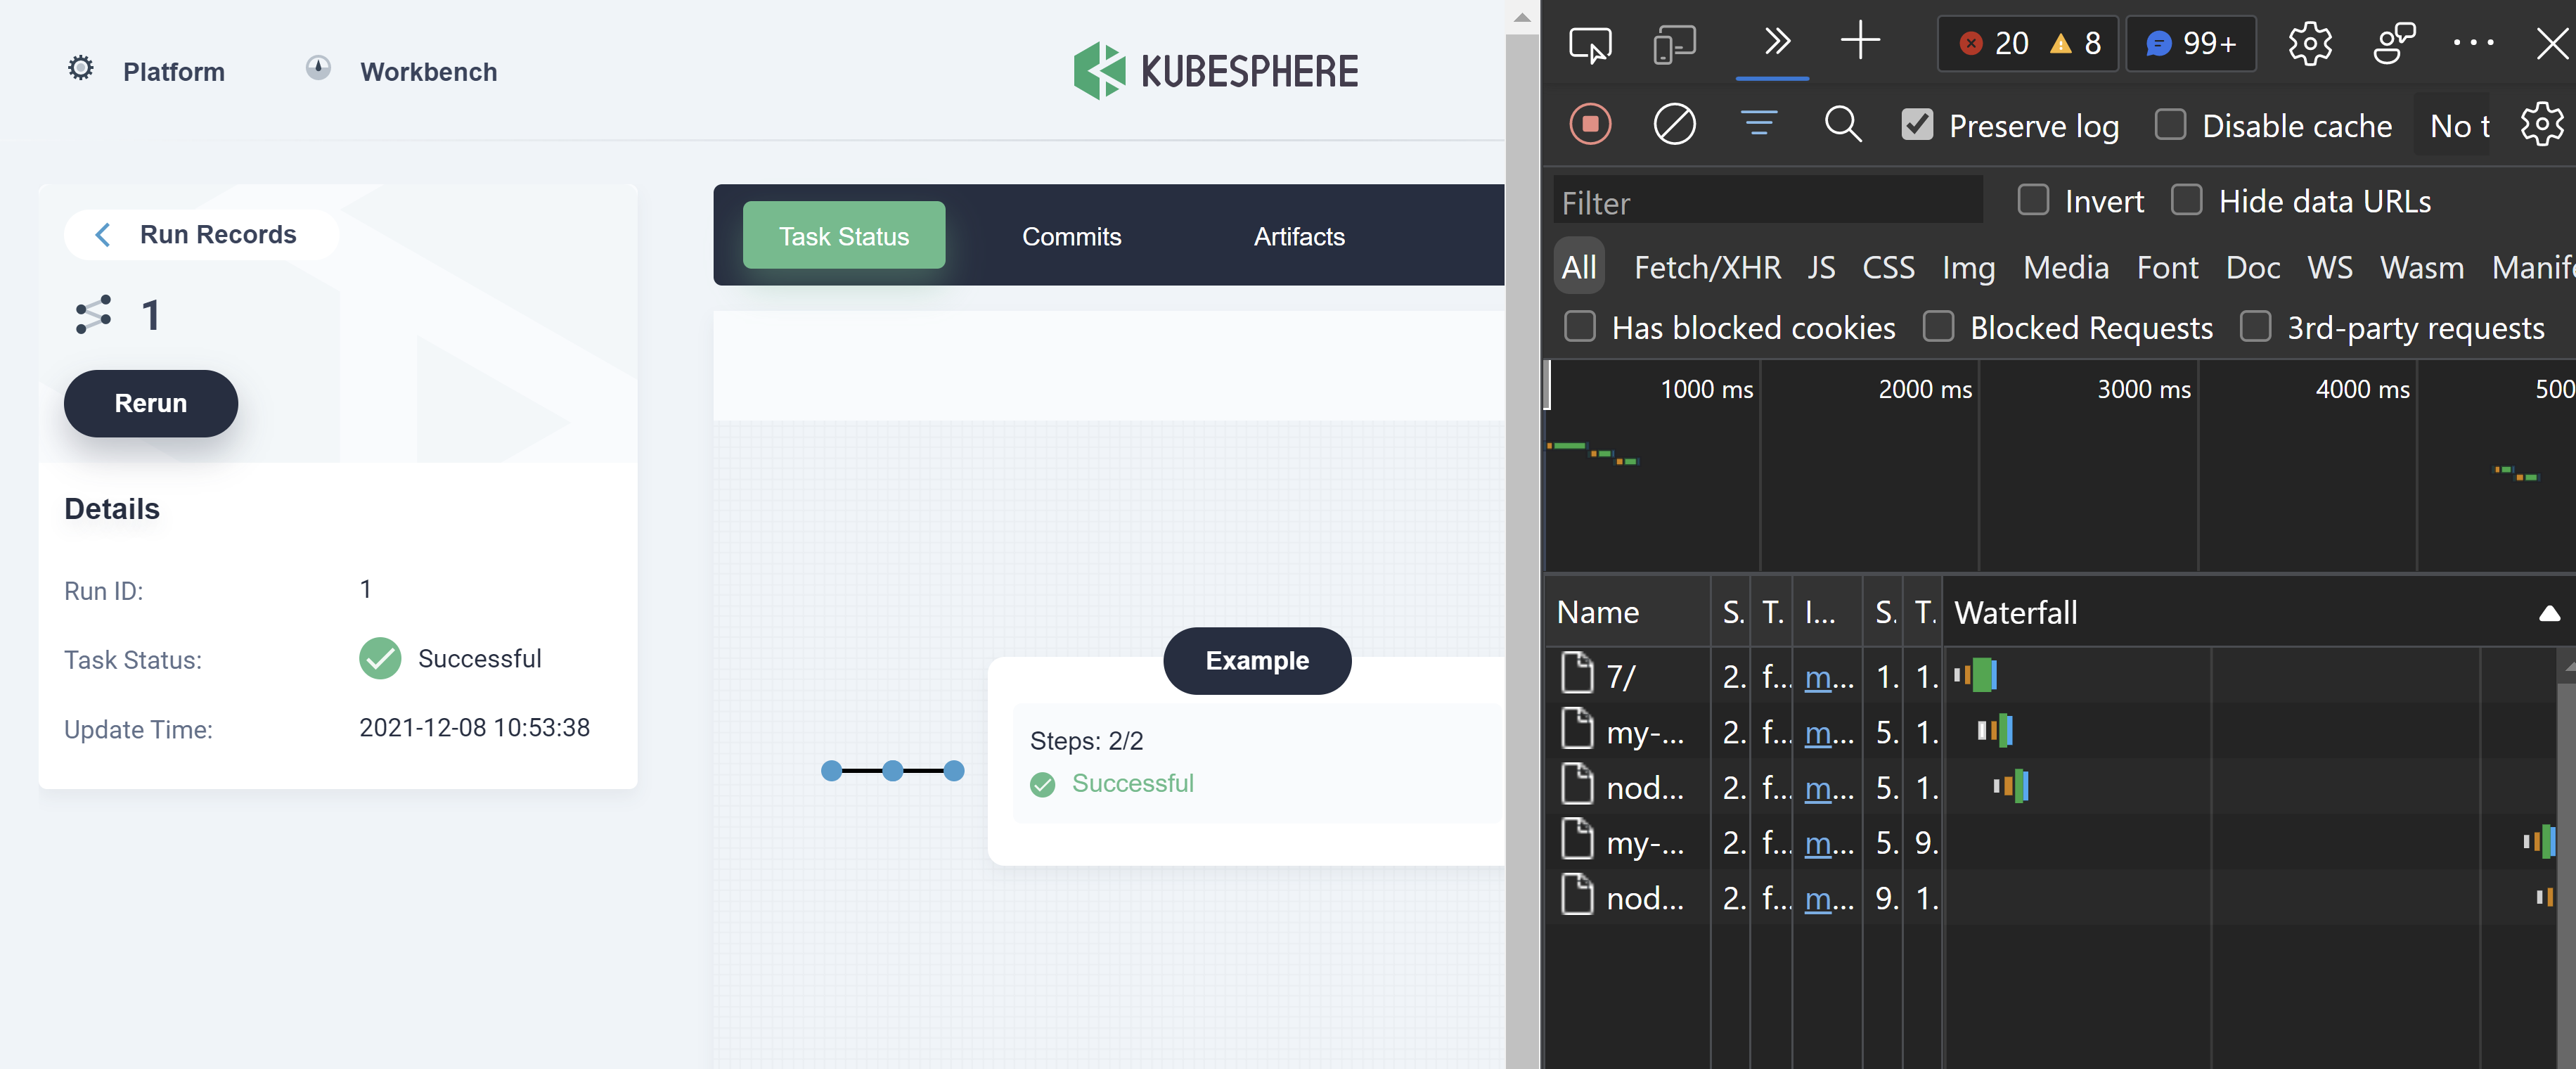Enable the Disable cache checkbox
This screenshot has width=2576, height=1069.
[x=2170, y=124]
